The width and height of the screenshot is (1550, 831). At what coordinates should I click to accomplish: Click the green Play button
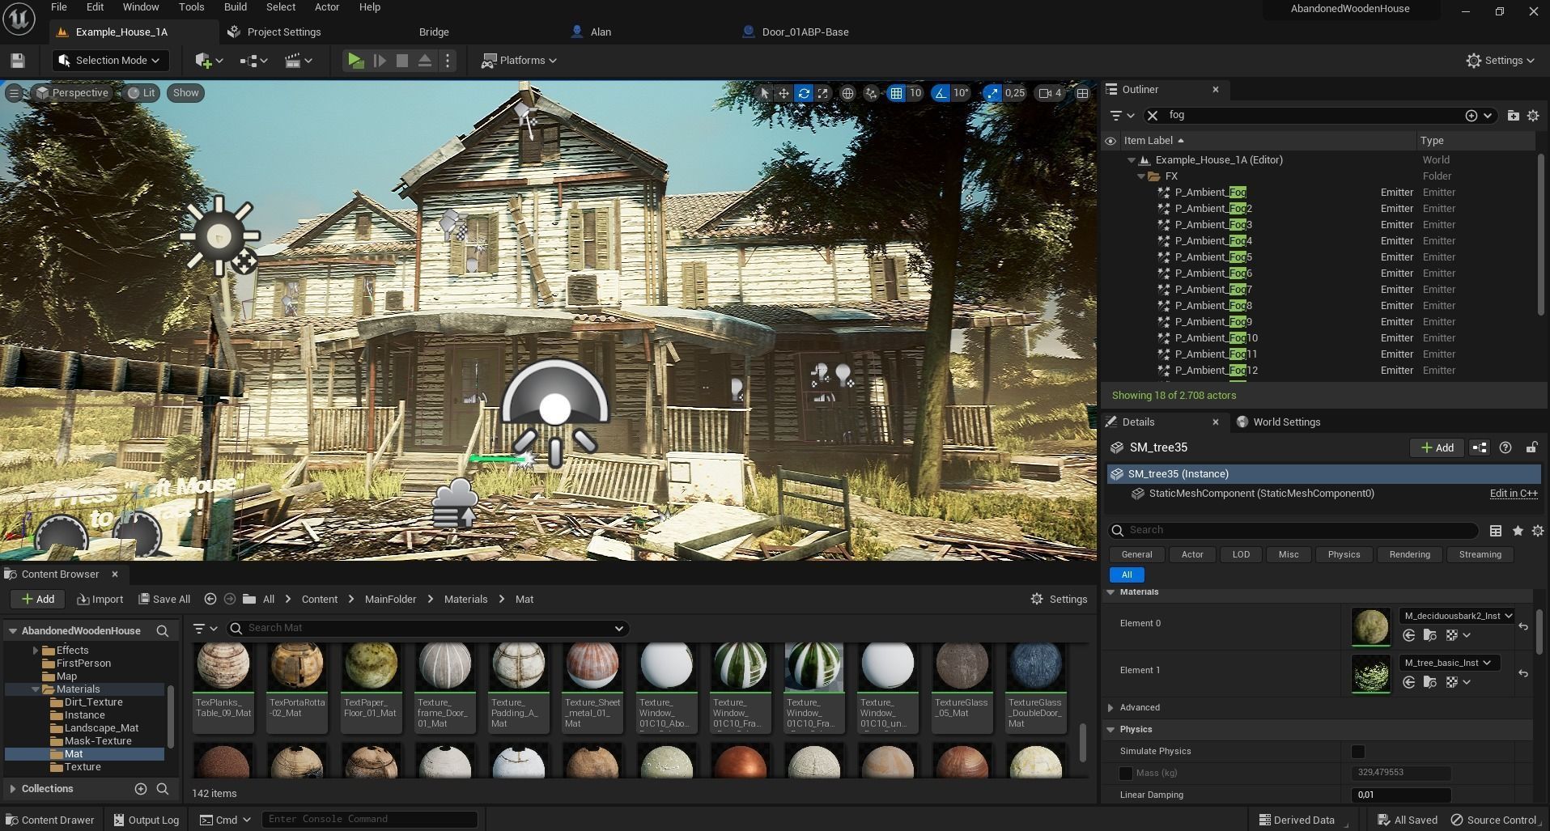355,61
